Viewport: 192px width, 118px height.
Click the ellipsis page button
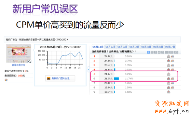167,52
